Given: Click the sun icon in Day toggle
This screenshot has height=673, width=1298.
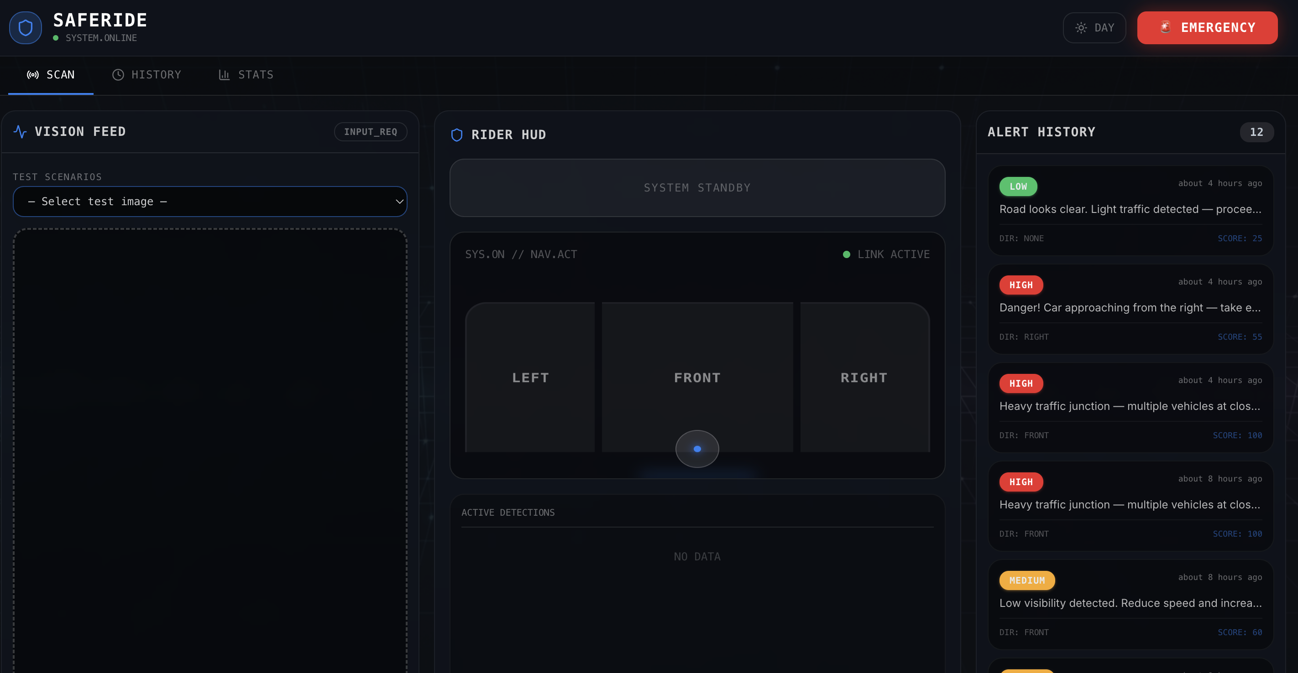Looking at the screenshot, I should click(1081, 28).
